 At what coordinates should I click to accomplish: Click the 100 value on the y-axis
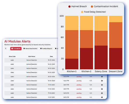62,16
